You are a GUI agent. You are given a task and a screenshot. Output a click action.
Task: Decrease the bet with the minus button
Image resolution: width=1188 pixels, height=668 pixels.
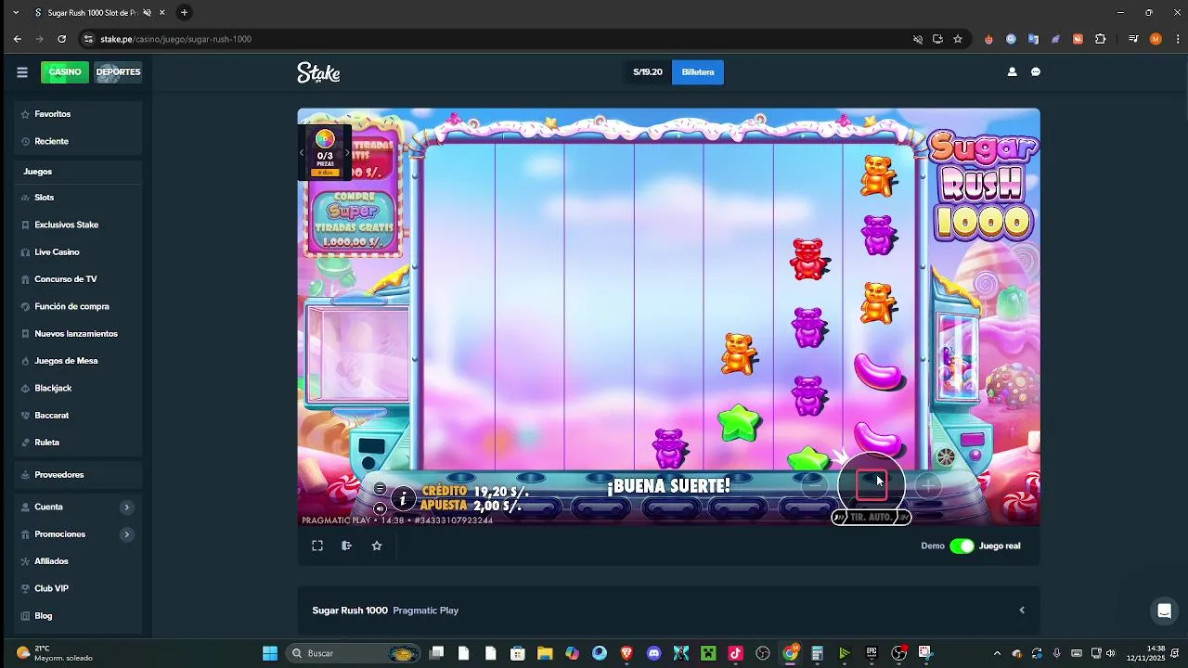[814, 484]
